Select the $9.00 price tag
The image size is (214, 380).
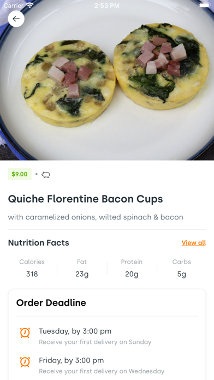[x=20, y=174]
